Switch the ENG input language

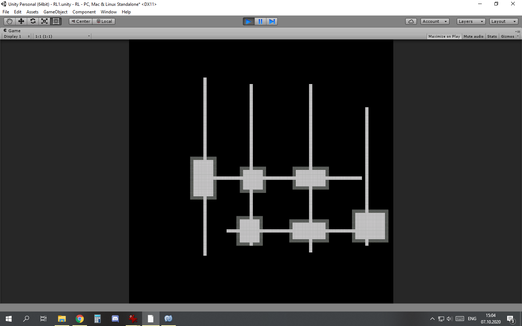click(x=472, y=319)
